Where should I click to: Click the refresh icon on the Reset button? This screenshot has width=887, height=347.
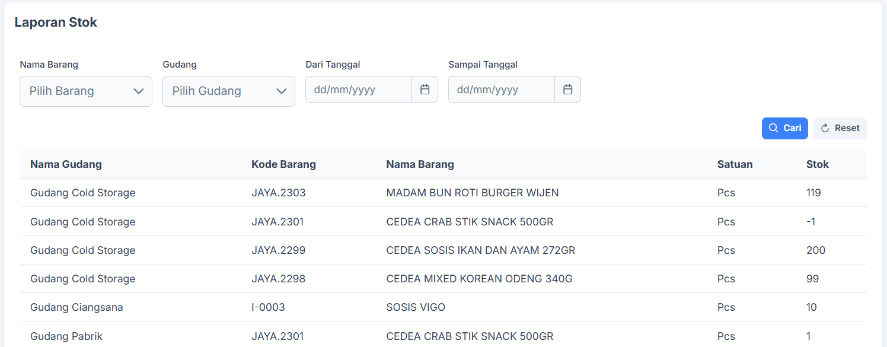pyautogui.click(x=825, y=128)
